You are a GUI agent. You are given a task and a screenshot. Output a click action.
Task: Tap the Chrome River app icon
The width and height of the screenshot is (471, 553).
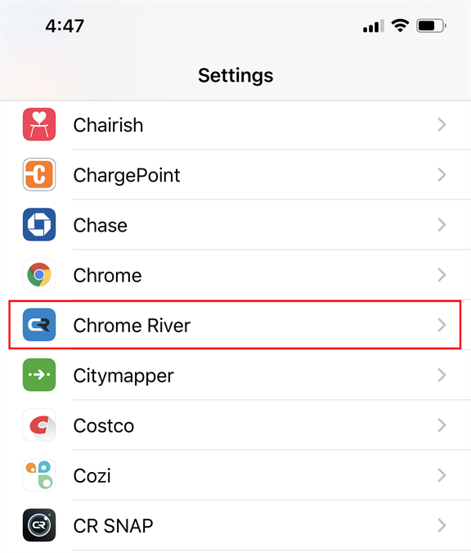click(x=39, y=325)
